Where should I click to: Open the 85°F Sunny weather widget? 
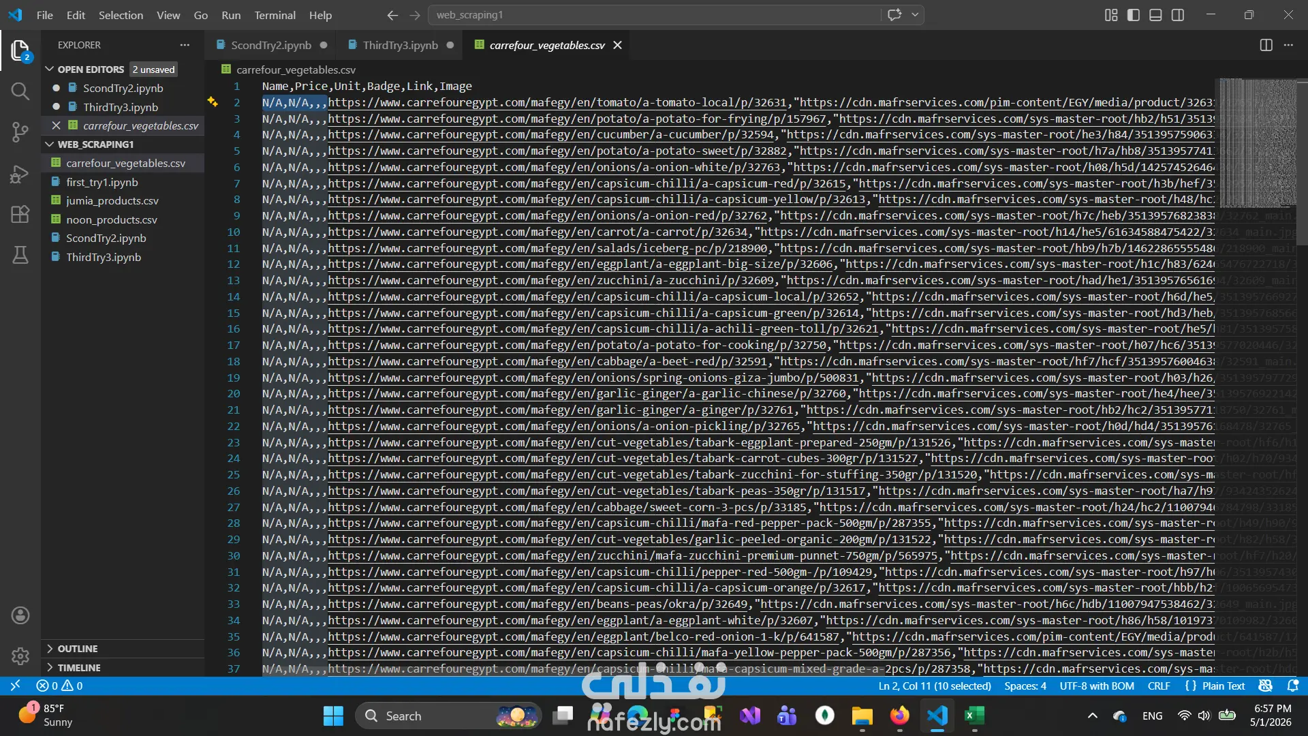coord(46,716)
